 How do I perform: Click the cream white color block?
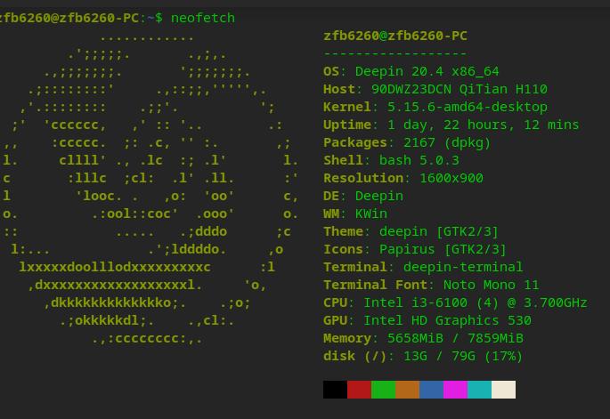pyautogui.click(x=504, y=390)
